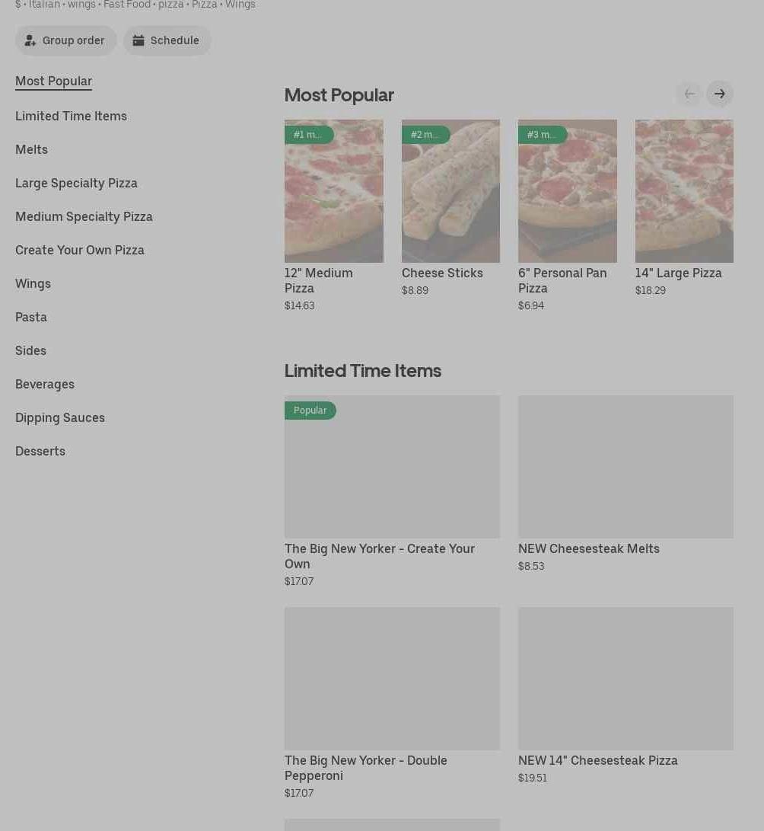Navigate to the Wings category
Image resolution: width=764 pixels, height=831 pixels.
tap(33, 283)
